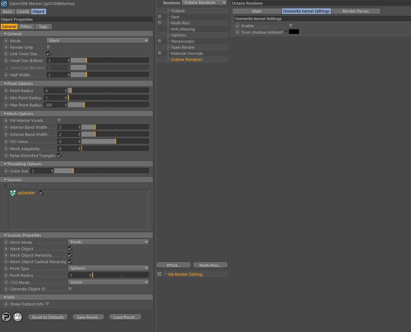Toggle the Stereoscopic render setting checkbox
This screenshot has height=332, width=411.
pos(160,41)
